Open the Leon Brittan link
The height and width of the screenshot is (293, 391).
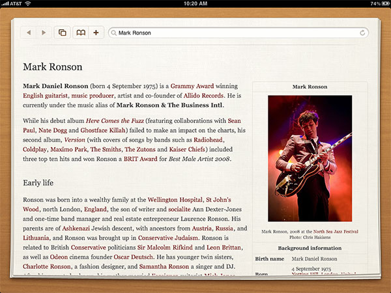224,247
